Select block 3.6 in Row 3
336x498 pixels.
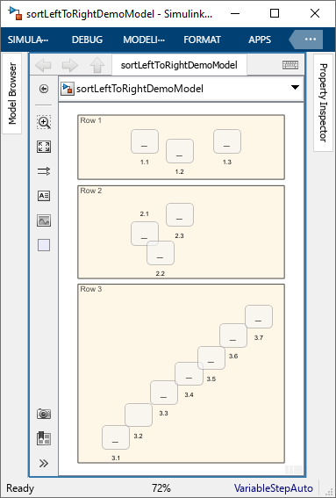click(x=233, y=336)
